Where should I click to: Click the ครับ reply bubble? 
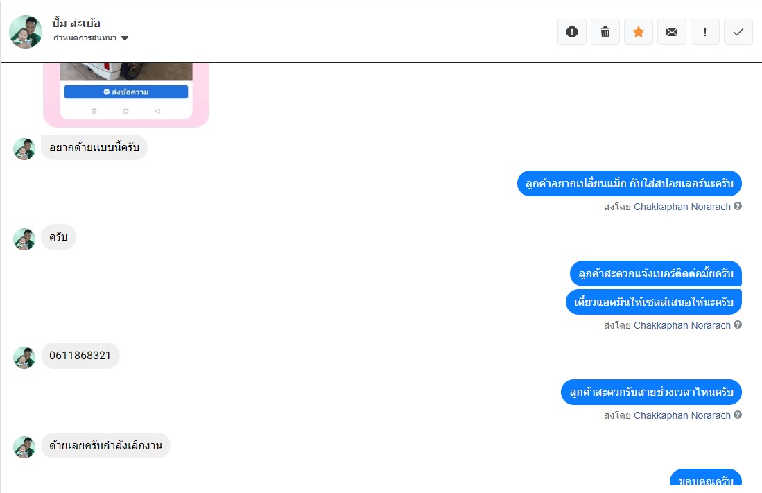click(58, 237)
